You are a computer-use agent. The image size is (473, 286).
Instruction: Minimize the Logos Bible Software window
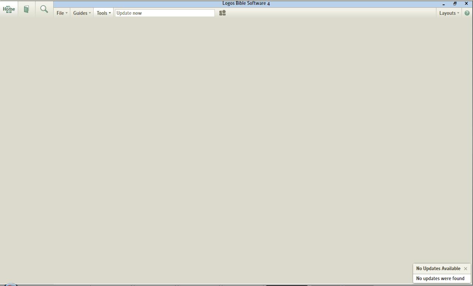click(x=443, y=4)
